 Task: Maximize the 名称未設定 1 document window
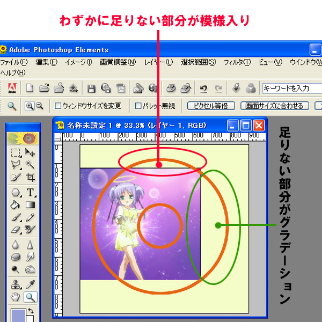click(x=246, y=126)
